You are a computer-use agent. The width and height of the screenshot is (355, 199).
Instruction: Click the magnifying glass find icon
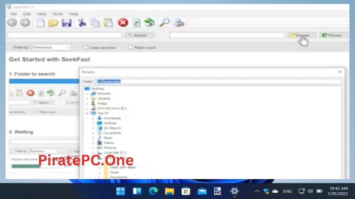pyautogui.click(x=164, y=23)
